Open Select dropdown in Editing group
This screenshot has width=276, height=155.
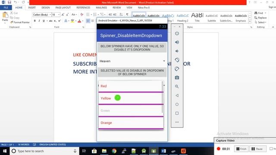(x=260, y=22)
